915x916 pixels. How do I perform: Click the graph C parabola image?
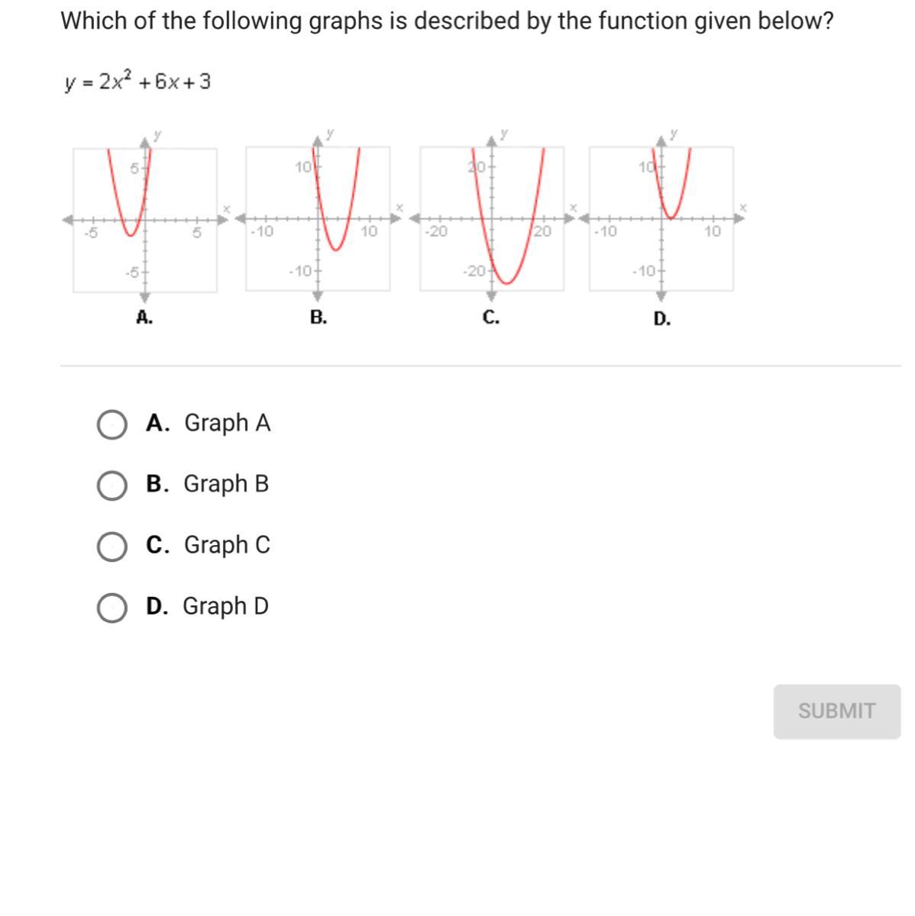[492, 219]
